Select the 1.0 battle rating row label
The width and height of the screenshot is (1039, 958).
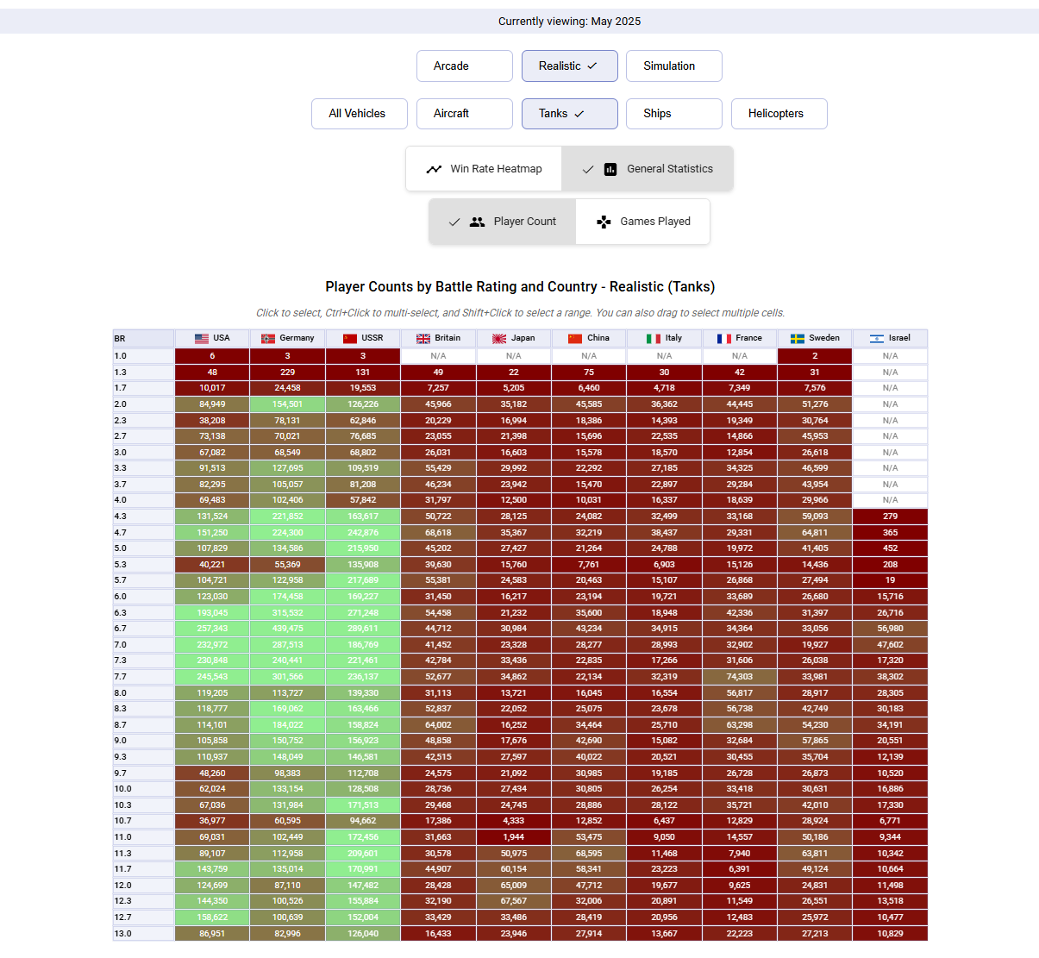pyautogui.click(x=143, y=356)
